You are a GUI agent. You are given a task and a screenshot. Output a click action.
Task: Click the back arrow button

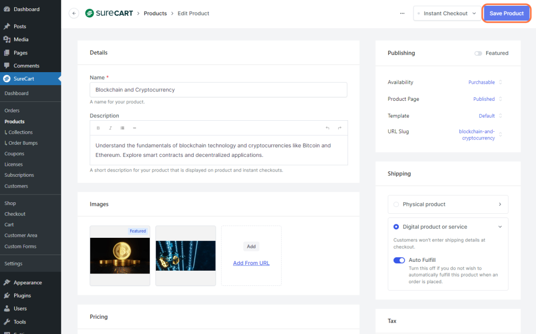pos(74,14)
